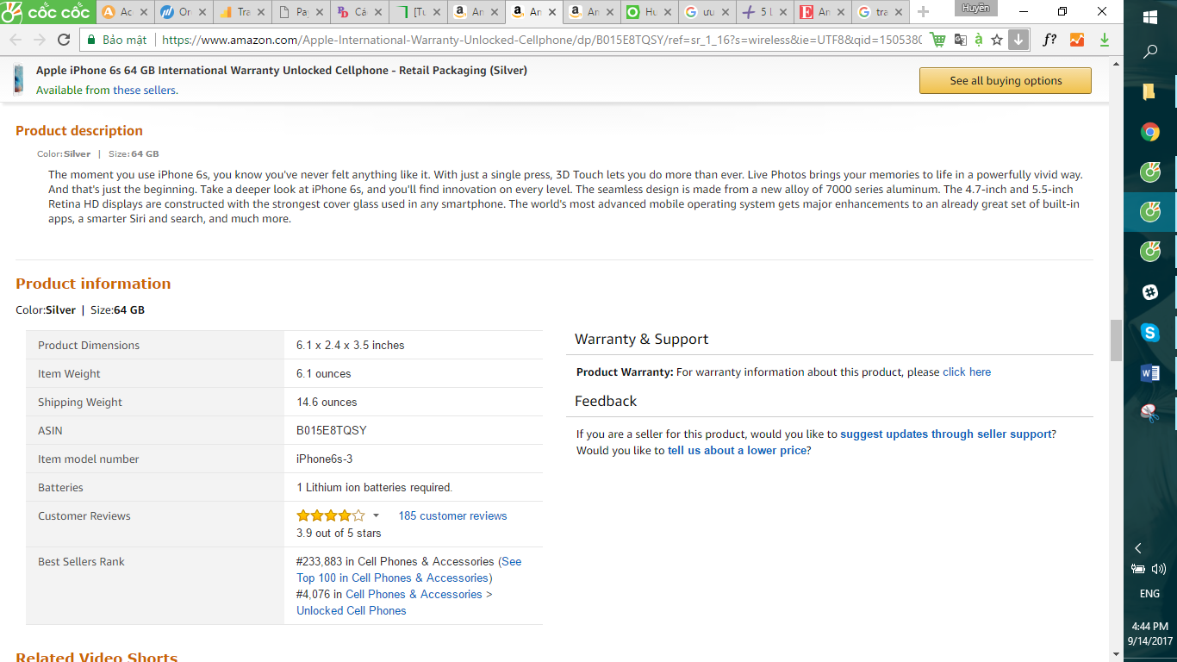This screenshot has height=662, width=1177.
Task: Open 'See Top 100 in Cell Phones' link
Action: [409, 570]
